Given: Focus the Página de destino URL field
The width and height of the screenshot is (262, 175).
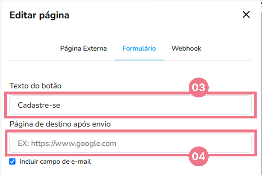Looking at the screenshot, I should tap(130, 143).
